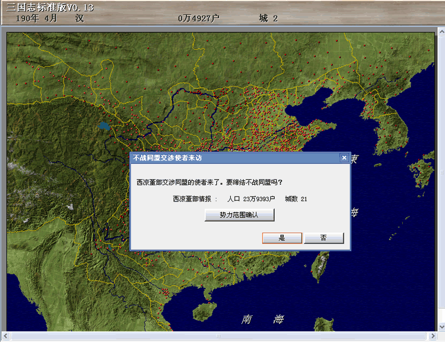This screenshot has width=445, height=342.
Task: Click the 人口 23万9393户 value
Action: 251,199
